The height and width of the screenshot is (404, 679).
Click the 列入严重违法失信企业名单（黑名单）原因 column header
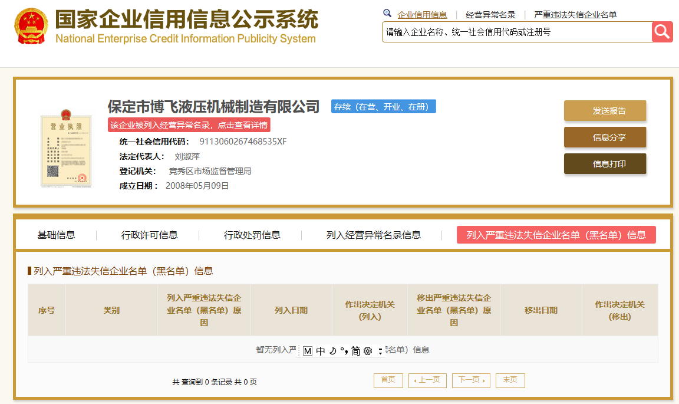[204, 310]
